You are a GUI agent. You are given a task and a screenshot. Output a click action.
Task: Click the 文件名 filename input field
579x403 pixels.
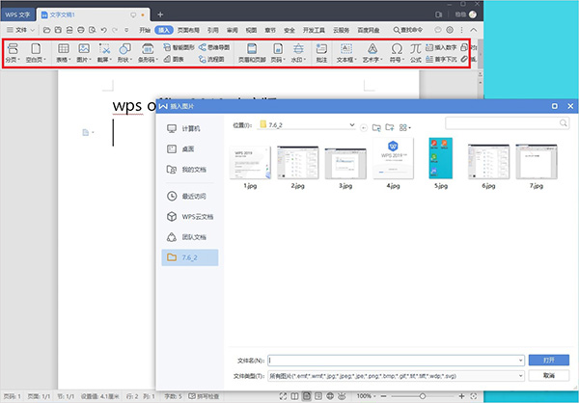[x=396, y=361]
